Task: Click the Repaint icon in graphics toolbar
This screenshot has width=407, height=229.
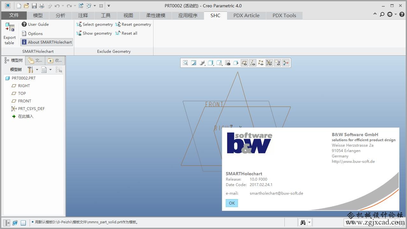Action: 194,63
